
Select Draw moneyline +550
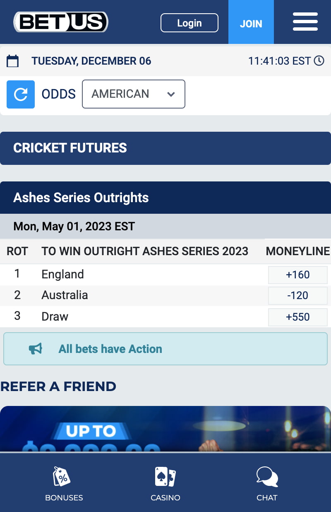[298, 317]
